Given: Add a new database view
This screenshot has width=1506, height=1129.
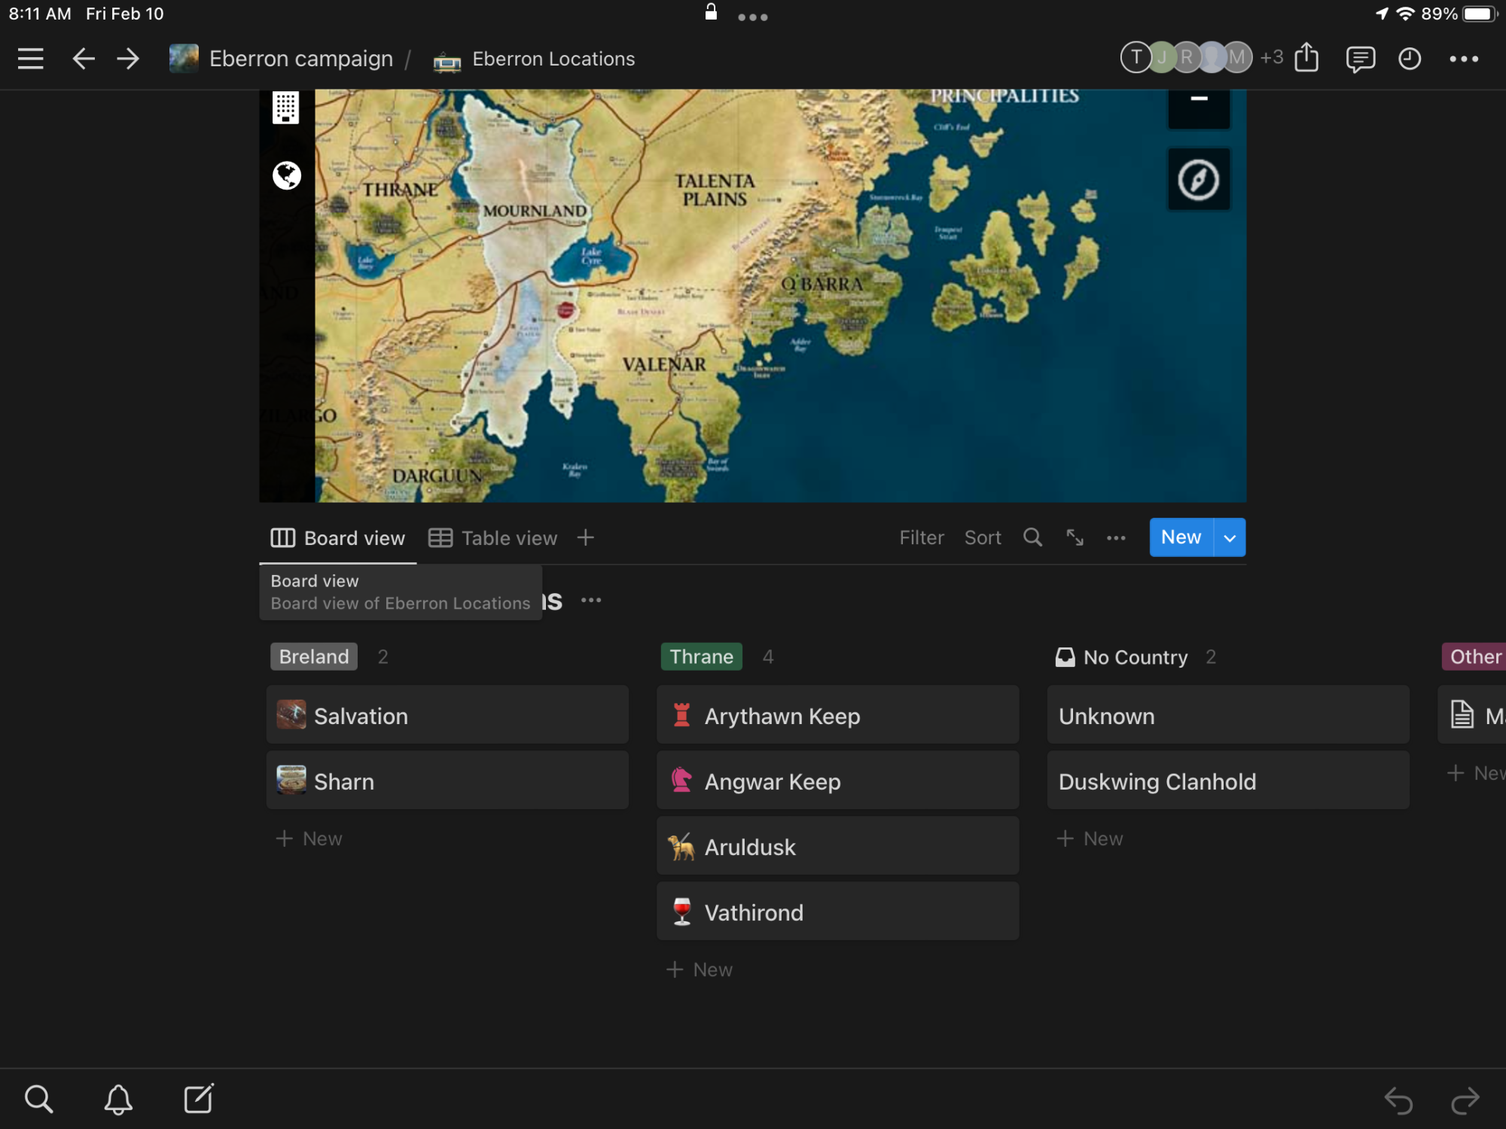Looking at the screenshot, I should 585,537.
